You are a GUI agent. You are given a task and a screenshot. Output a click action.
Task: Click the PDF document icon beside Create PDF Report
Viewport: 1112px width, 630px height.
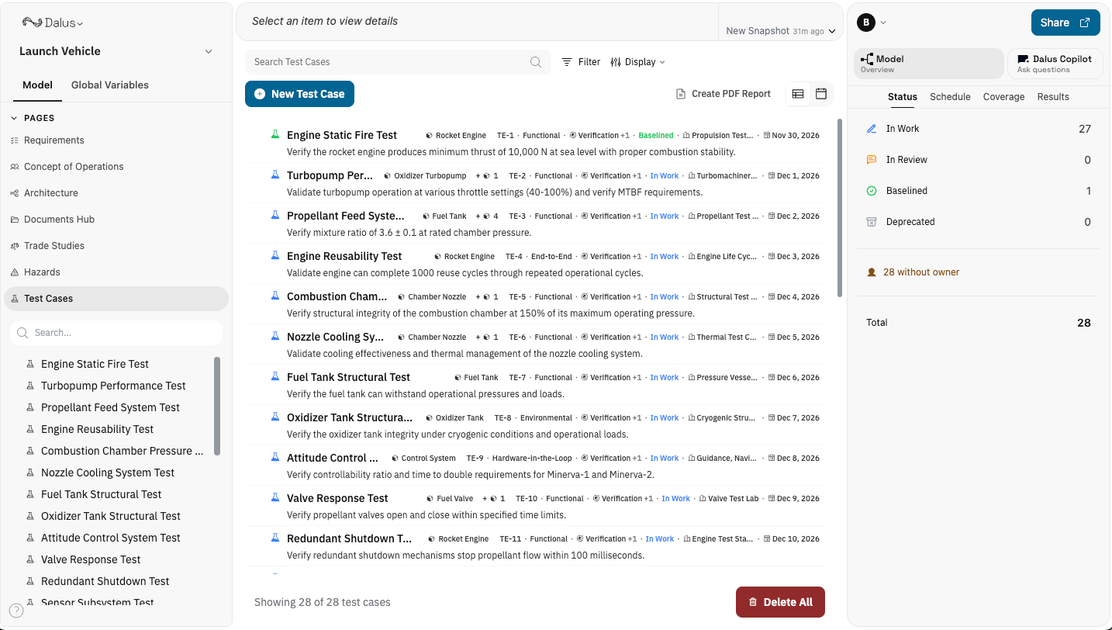click(681, 94)
